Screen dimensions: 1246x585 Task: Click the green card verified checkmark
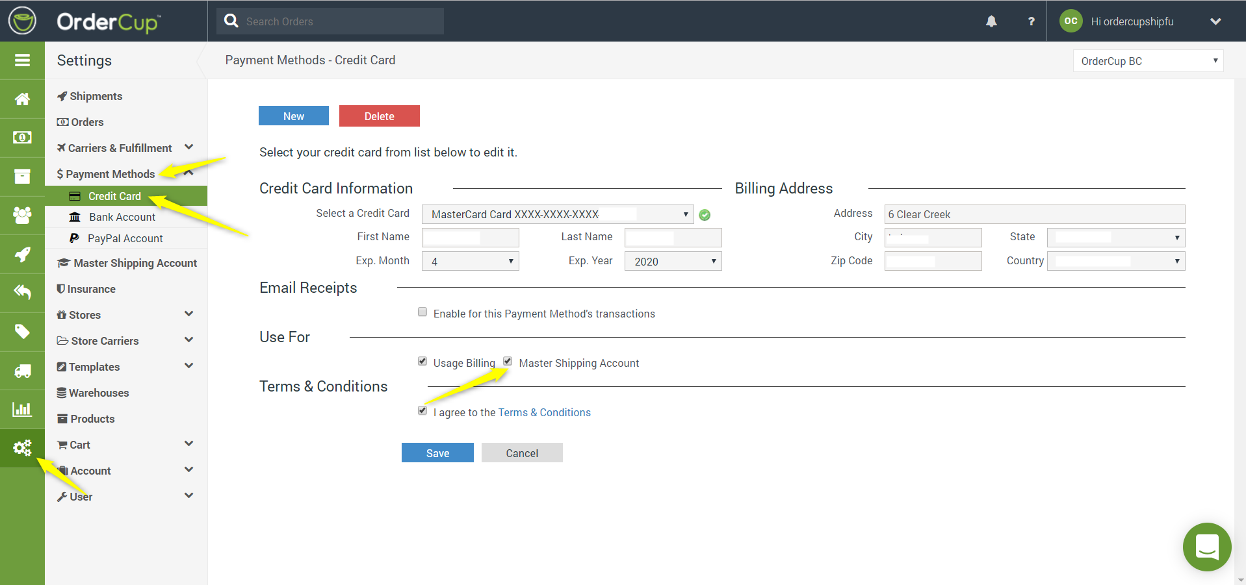705,215
